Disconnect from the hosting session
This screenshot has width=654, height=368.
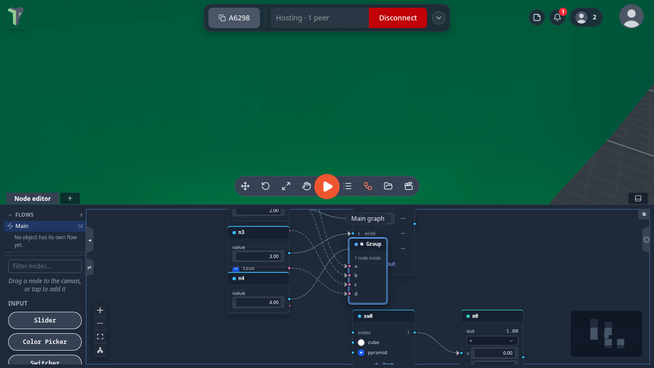point(398,18)
